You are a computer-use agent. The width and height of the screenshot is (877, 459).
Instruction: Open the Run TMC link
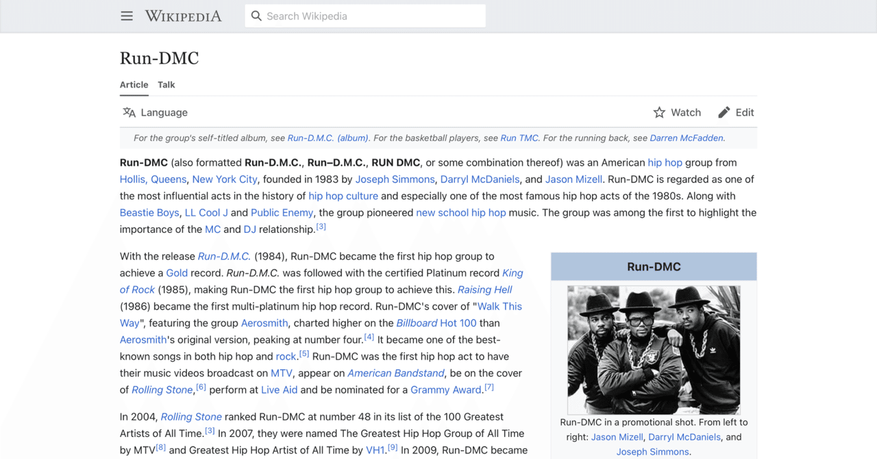coord(519,138)
